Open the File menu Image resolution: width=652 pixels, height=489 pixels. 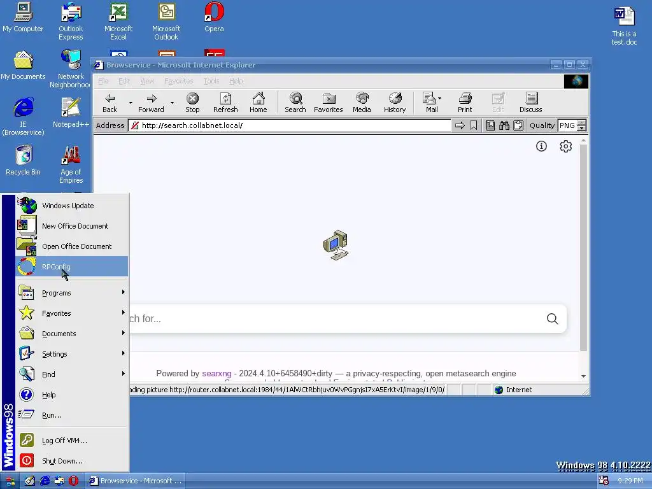point(103,81)
